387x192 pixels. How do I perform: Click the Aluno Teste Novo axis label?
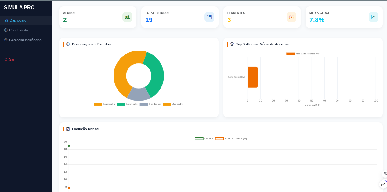pos(237,77)
